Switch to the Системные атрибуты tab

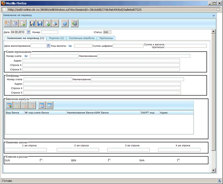point(82,38)
